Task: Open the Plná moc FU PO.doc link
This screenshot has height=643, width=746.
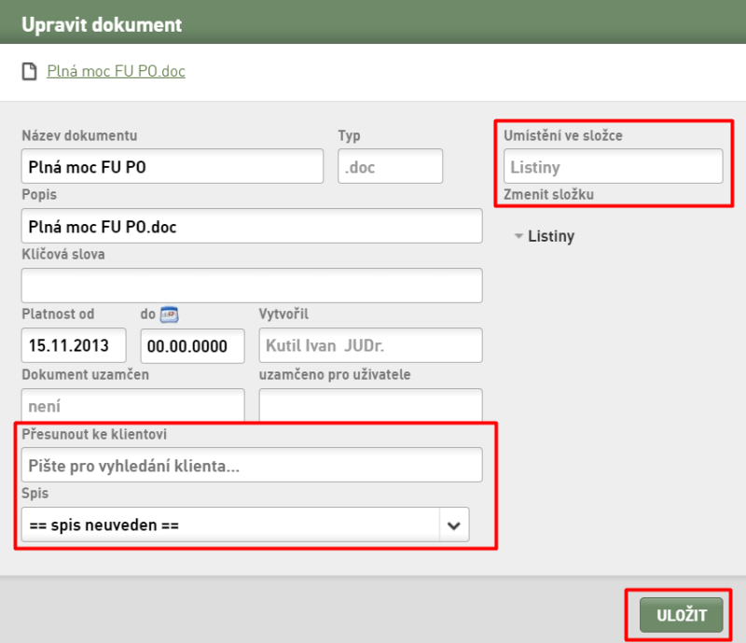Action: pyautogui.click(x=116, y=72)
